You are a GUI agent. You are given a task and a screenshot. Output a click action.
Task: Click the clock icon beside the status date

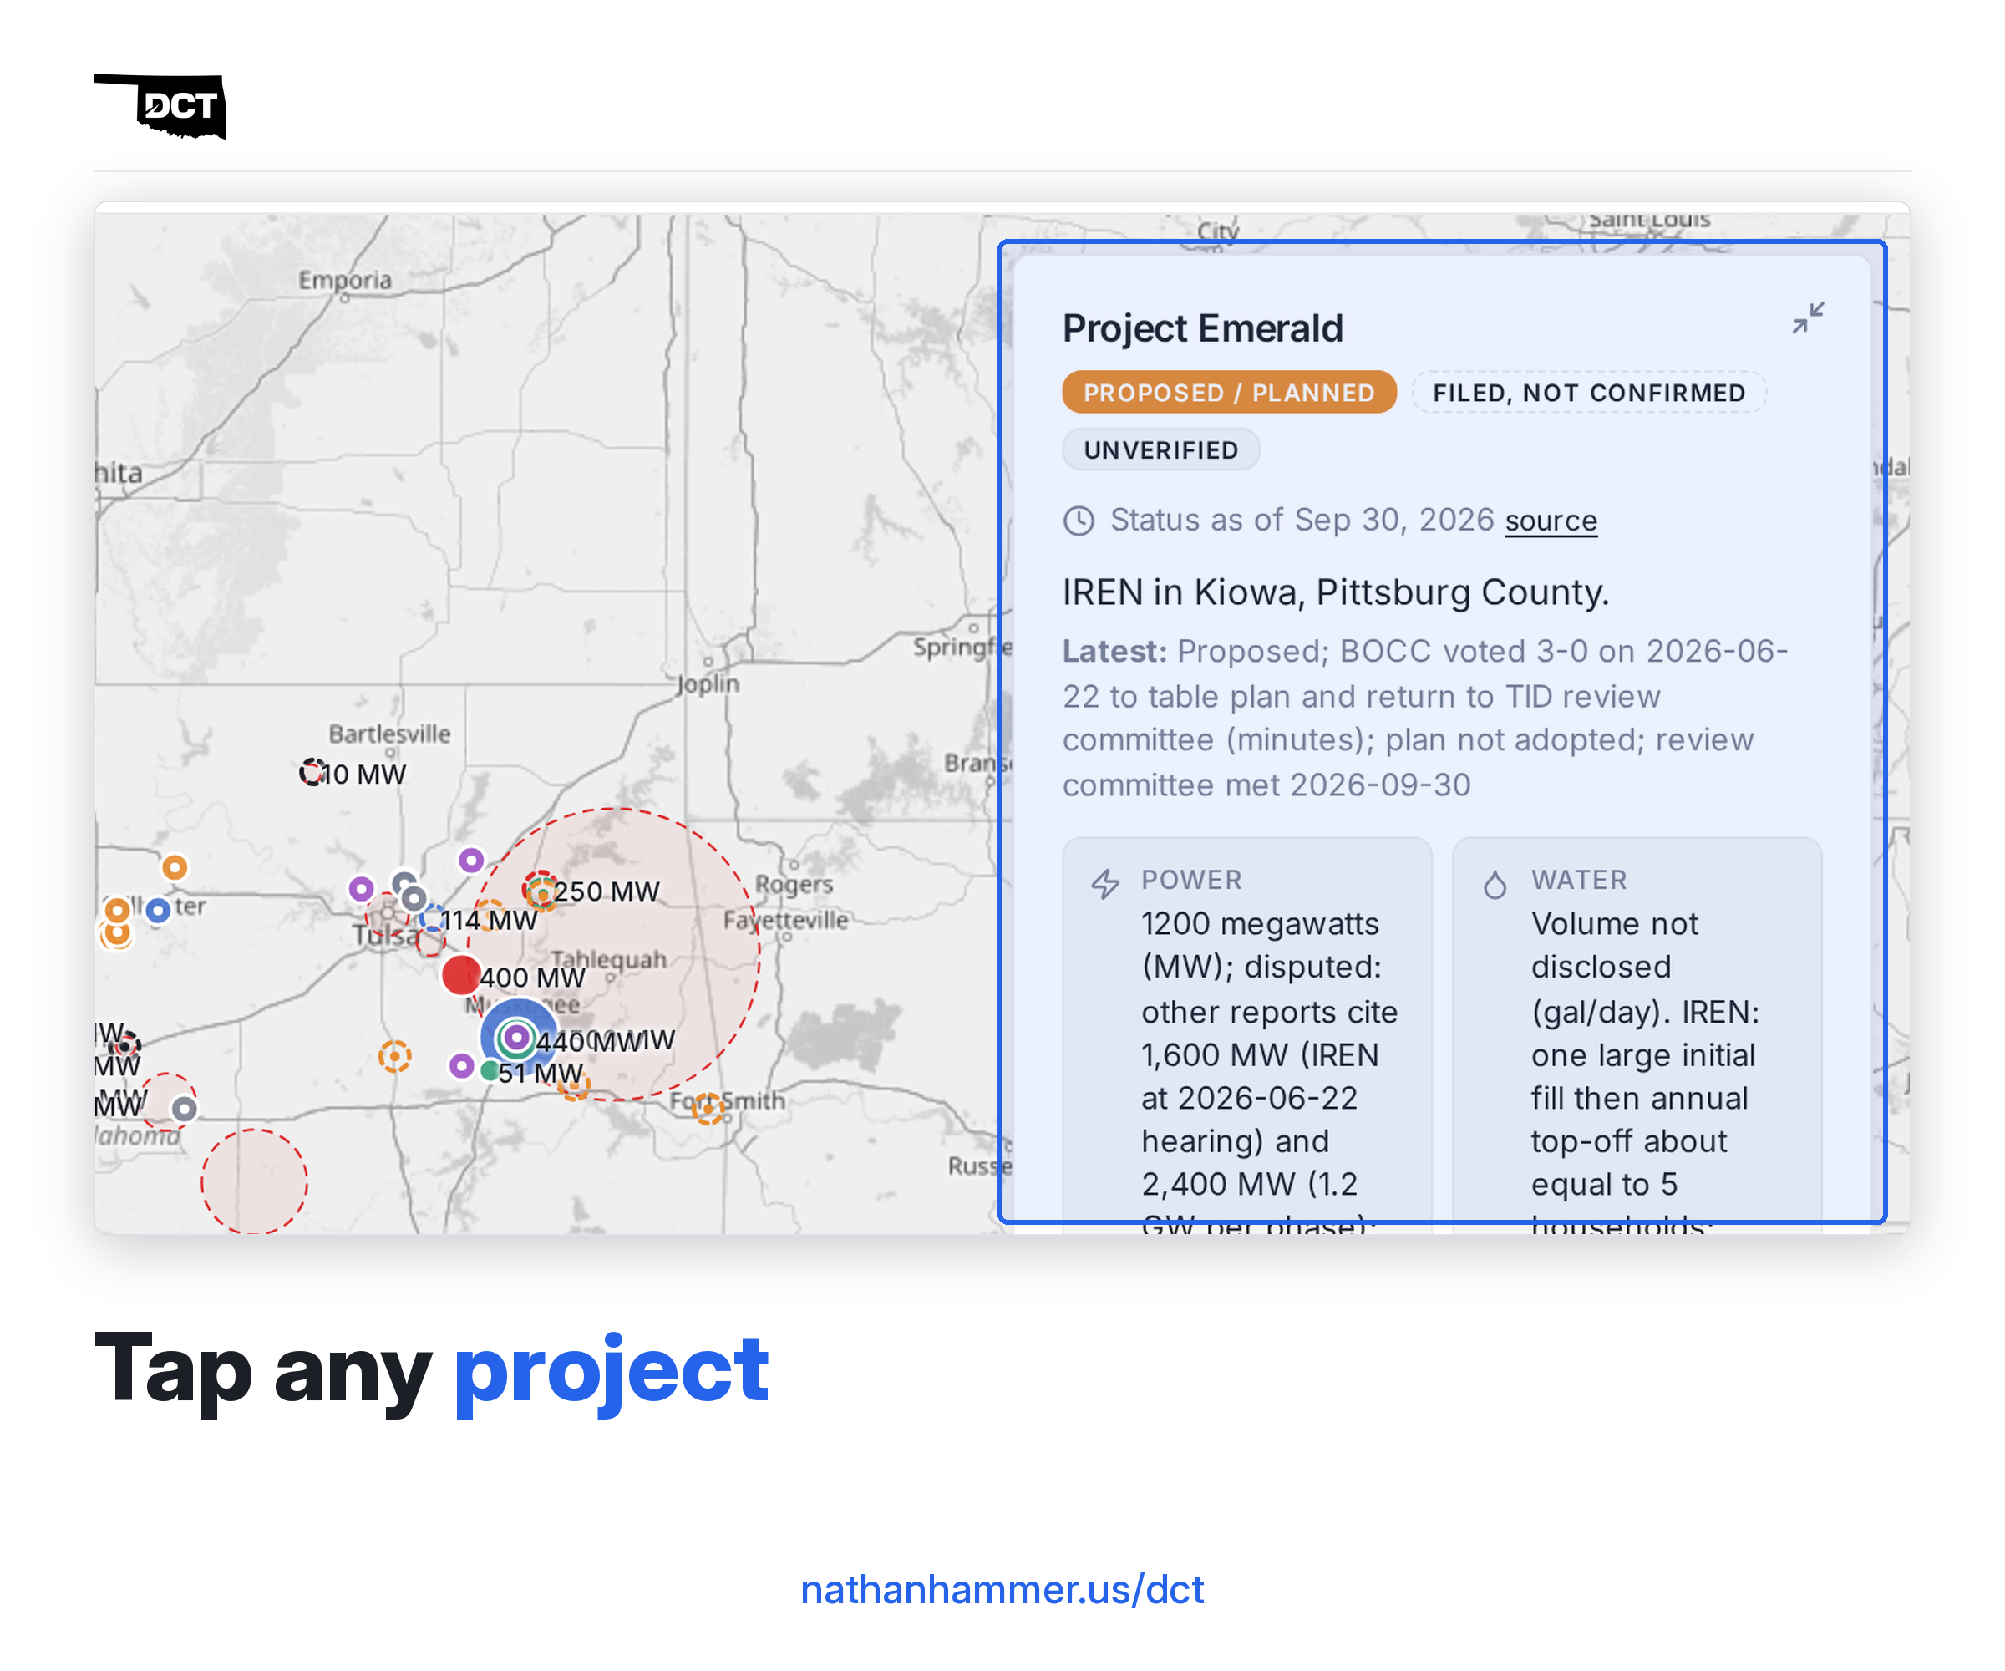(1079, 521)
